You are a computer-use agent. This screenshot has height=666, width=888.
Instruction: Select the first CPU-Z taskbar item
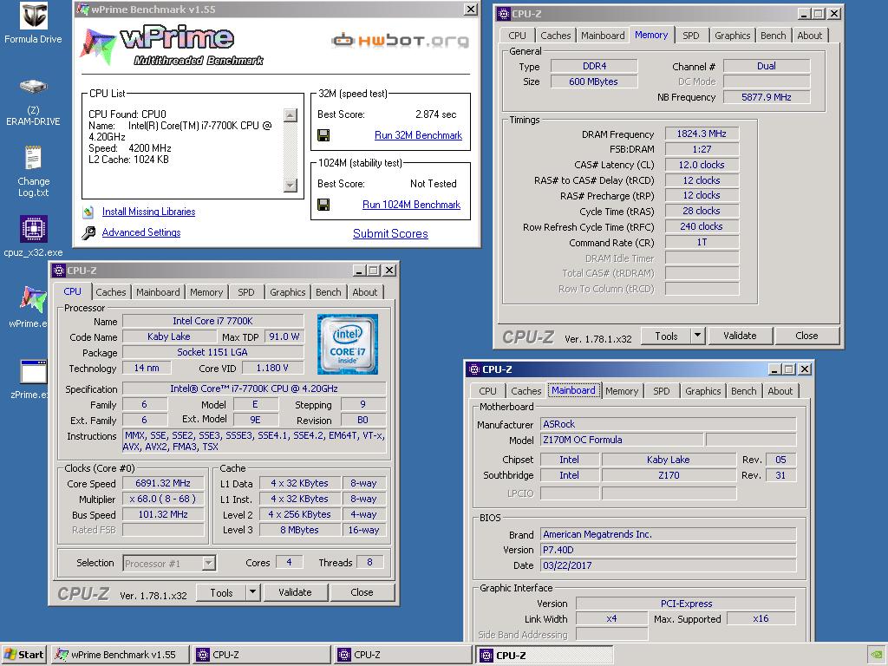[262, 655]
